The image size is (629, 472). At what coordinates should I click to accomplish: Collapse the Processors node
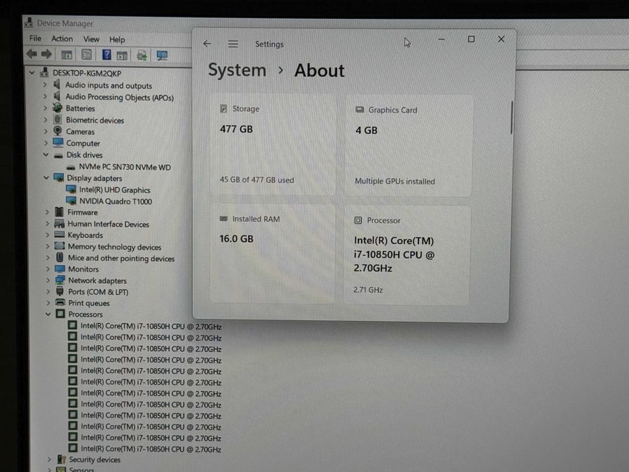click(x=48, y=314)
